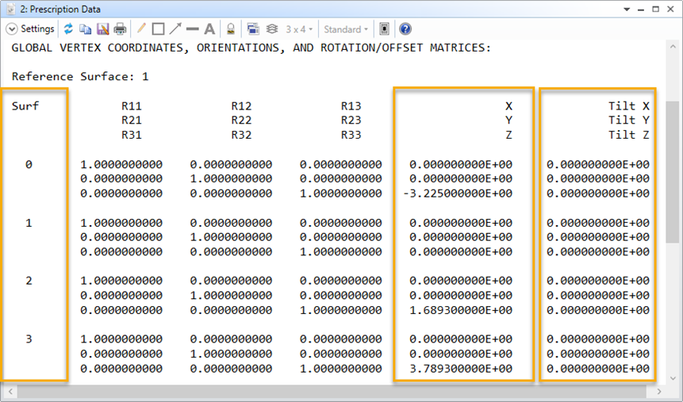Click the 'Tilt Z' header label
The width and height of the screenshot is (683, 402).
[x=629, y=135]
